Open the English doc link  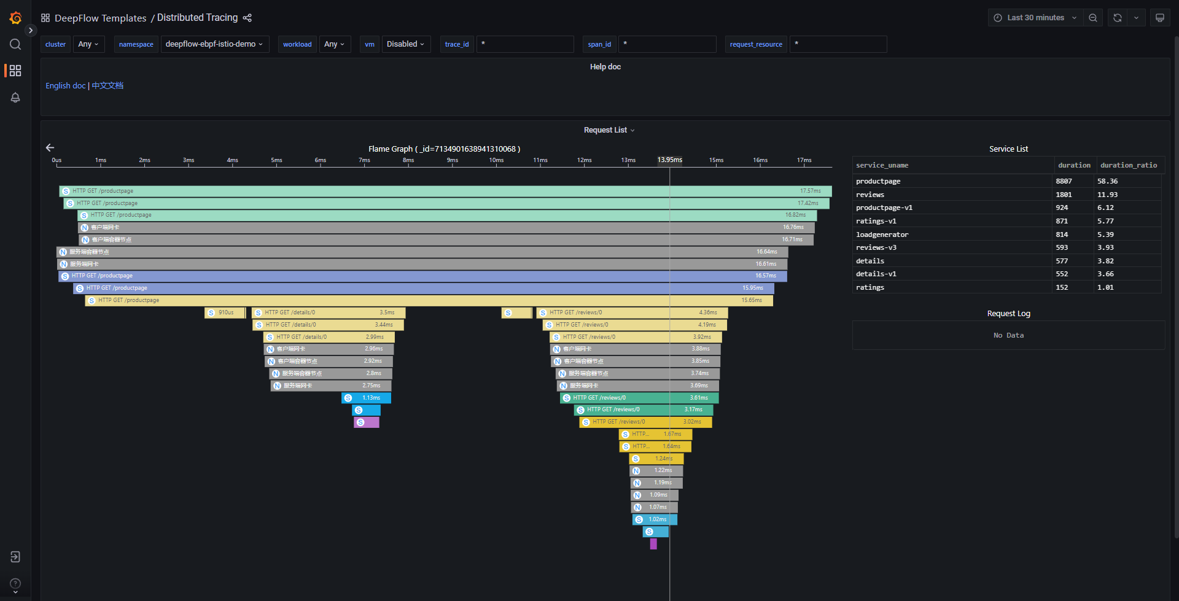65,85
